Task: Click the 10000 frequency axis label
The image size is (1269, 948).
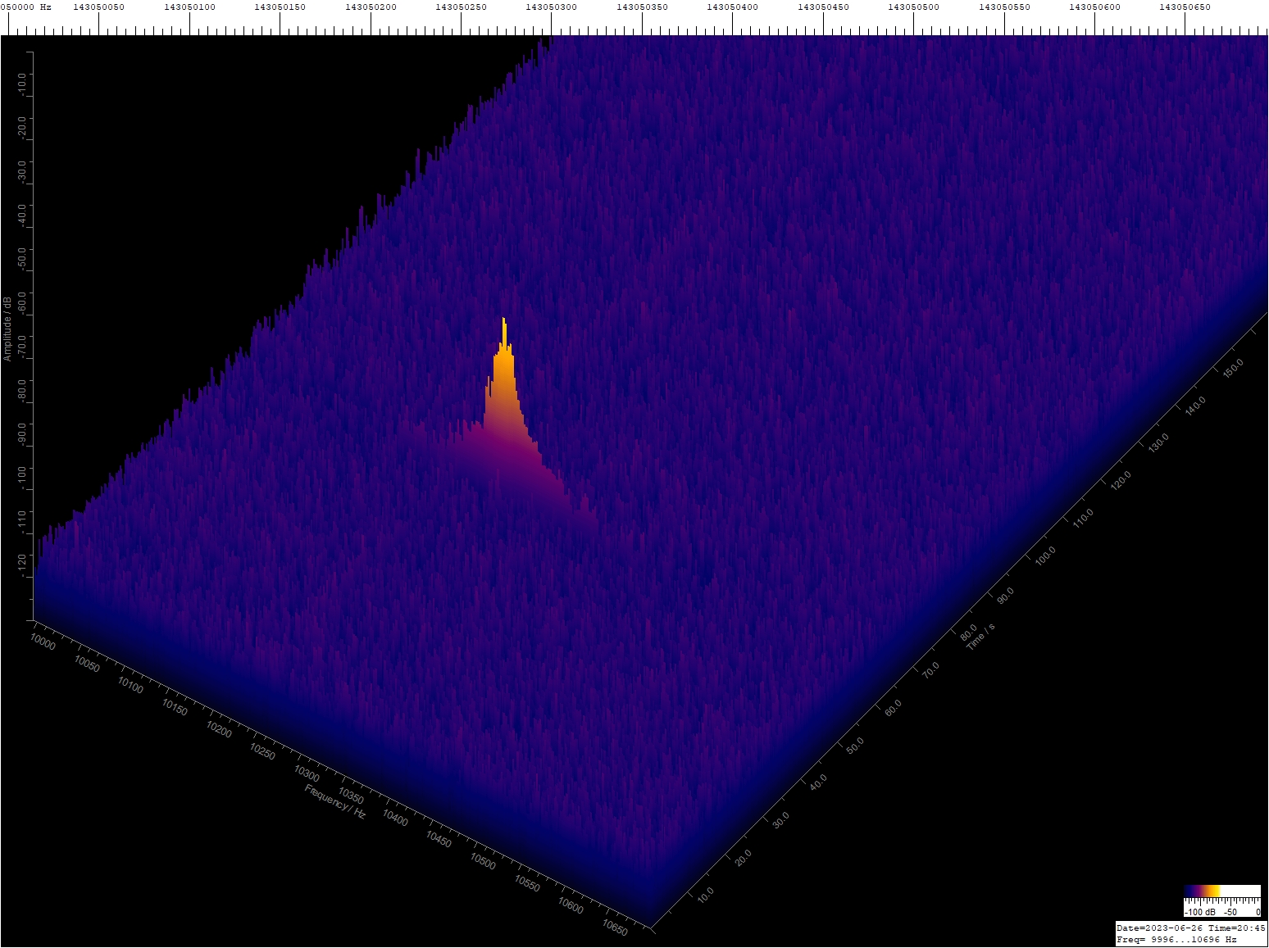Action: [x=43, y=642]
